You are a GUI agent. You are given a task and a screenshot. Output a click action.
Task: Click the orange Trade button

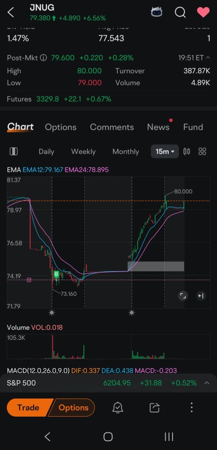click(x=29, y=407)
